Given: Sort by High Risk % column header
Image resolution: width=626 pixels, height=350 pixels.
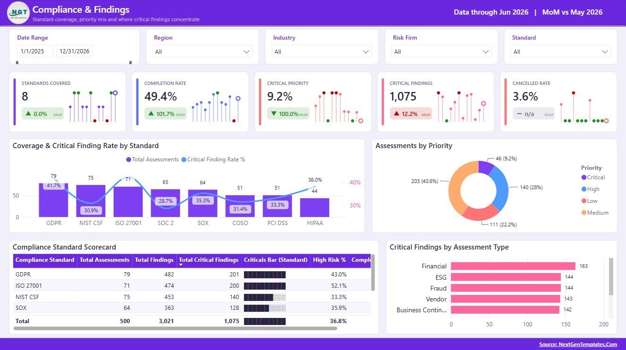Looking at the screenshot, I should point(330,260).
